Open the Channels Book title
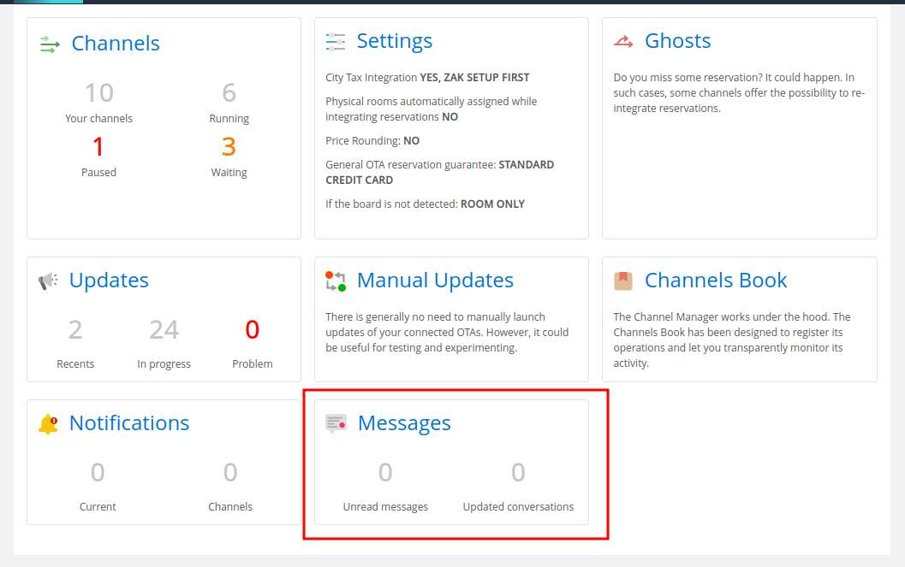The image size is (905, 567). [x=716, y=281]
